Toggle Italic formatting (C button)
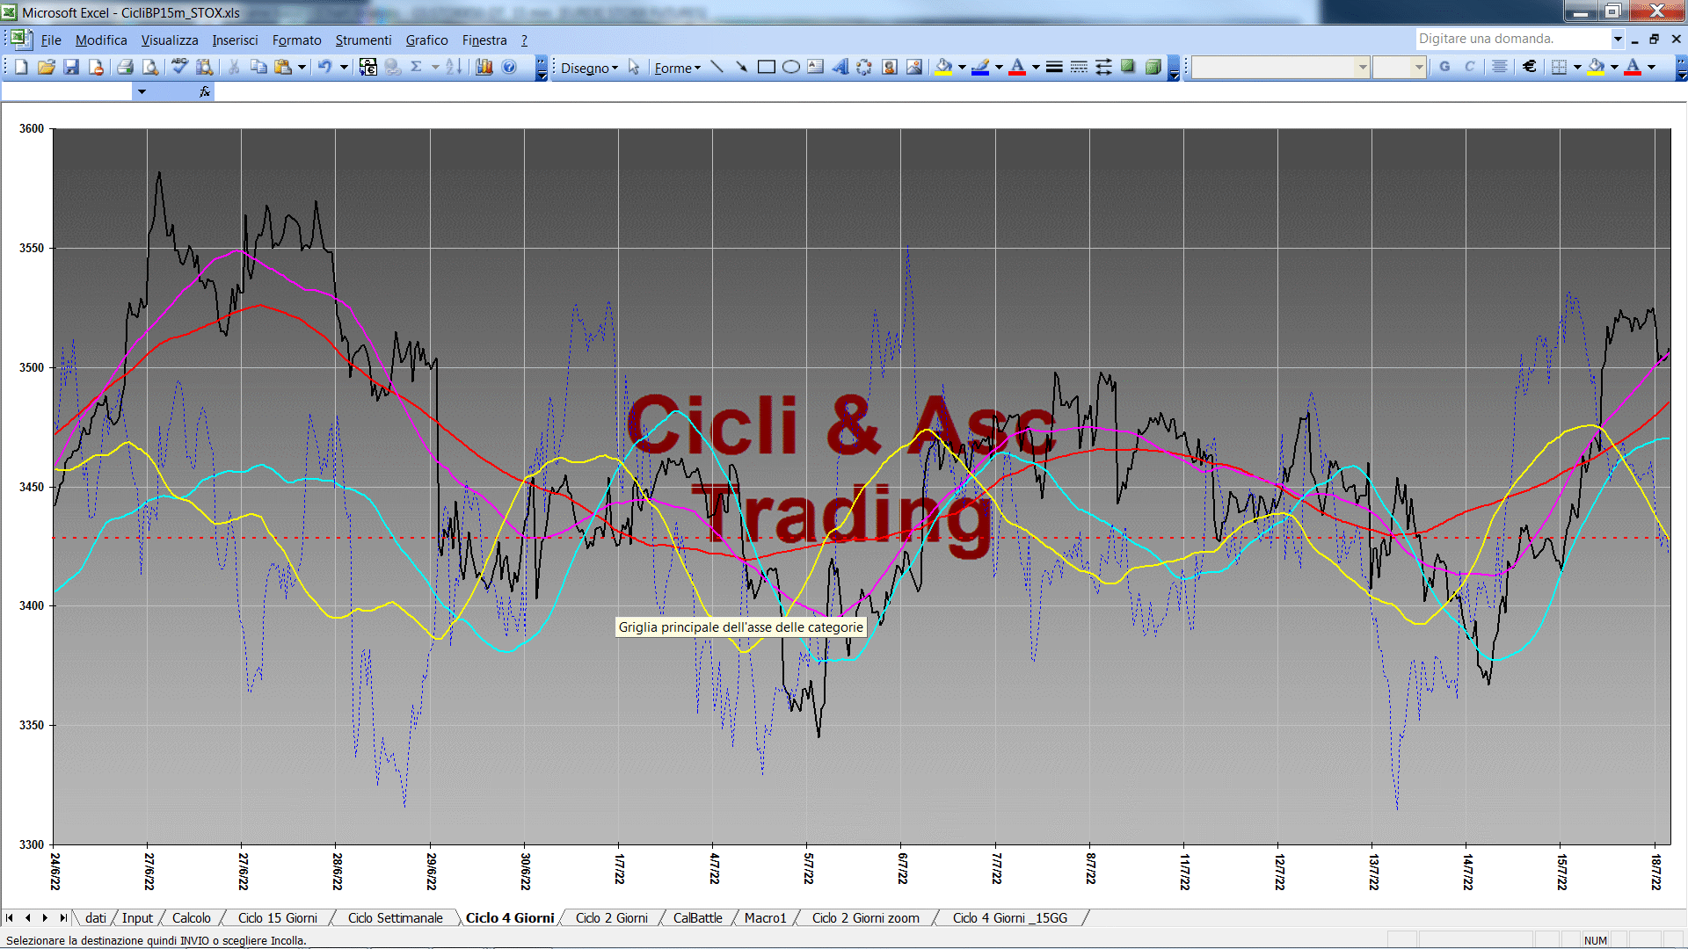This screenshot has height=949, width=1688. click(1469, 67)
